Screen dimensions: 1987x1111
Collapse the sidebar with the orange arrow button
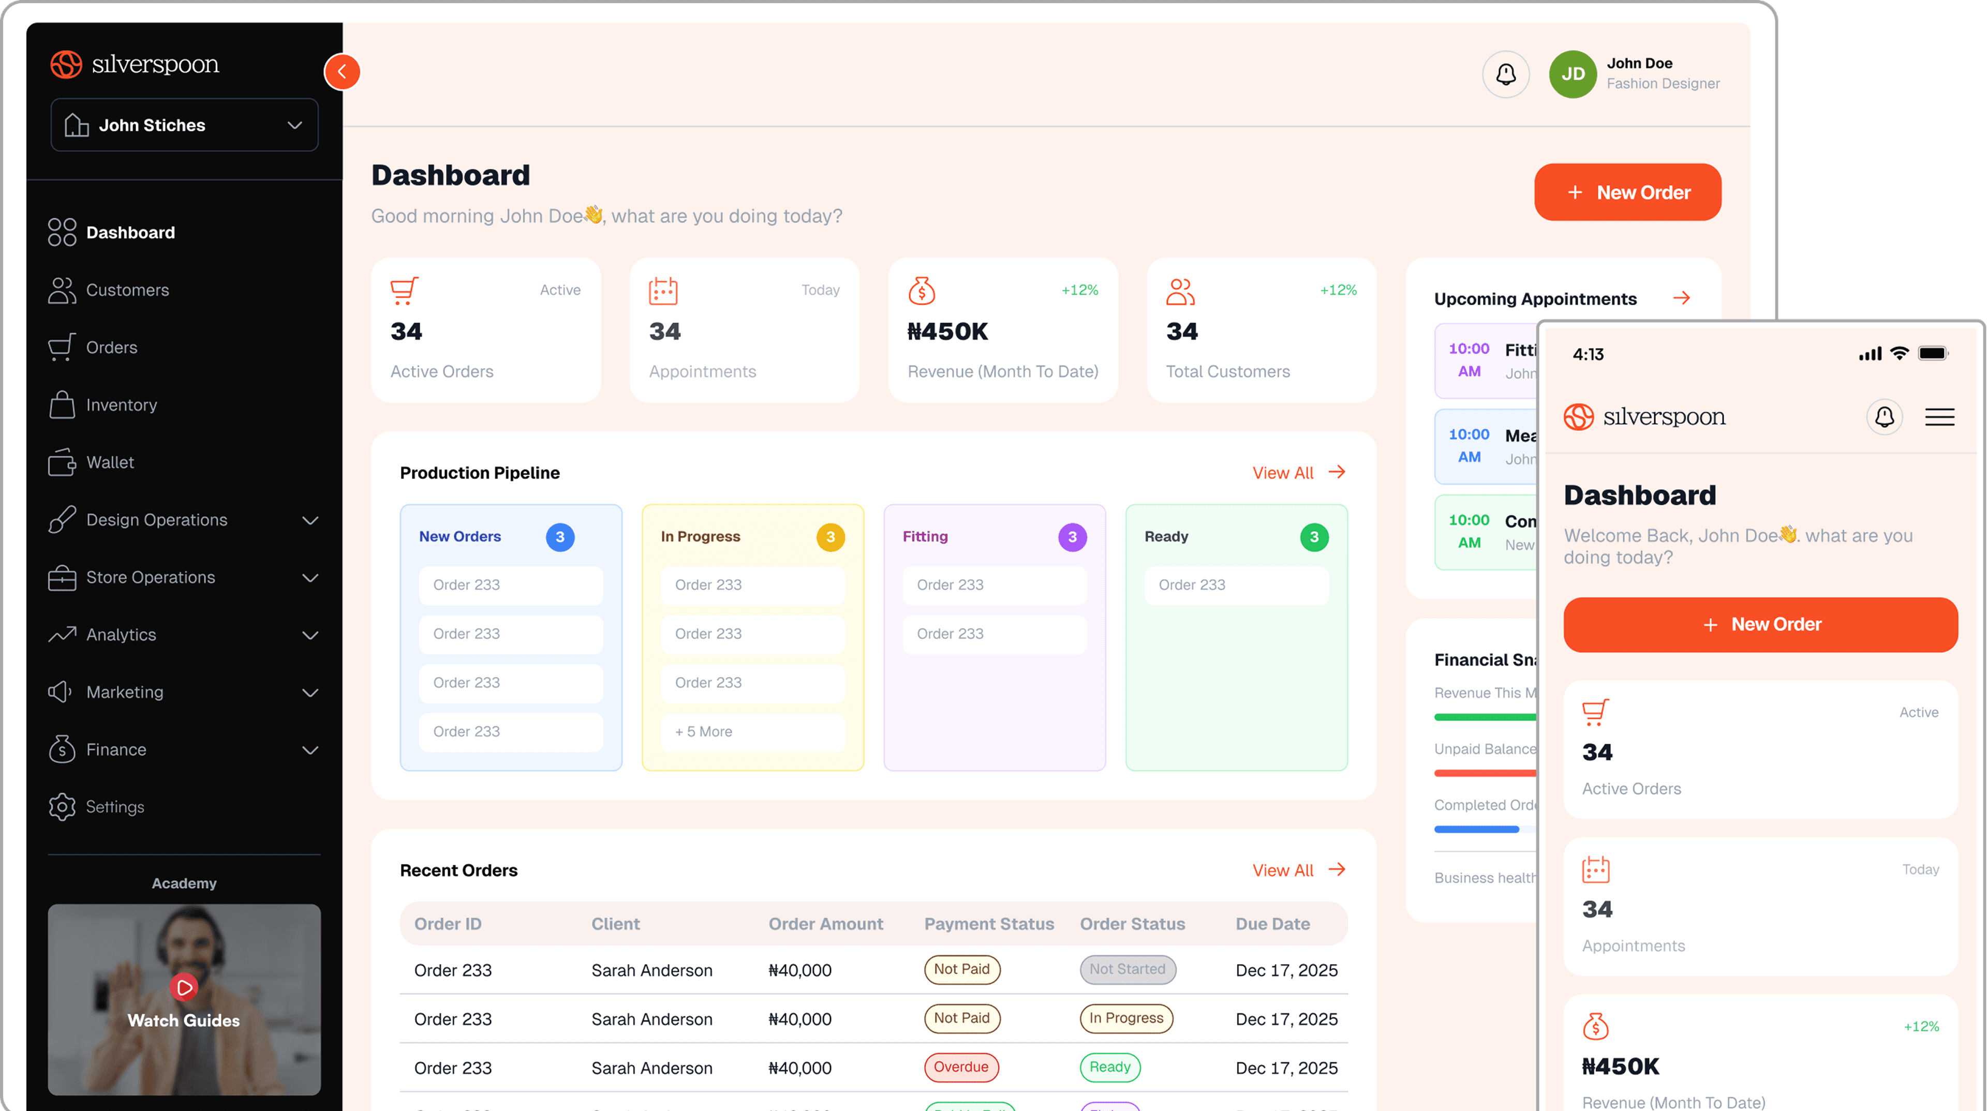click(342, 72)
